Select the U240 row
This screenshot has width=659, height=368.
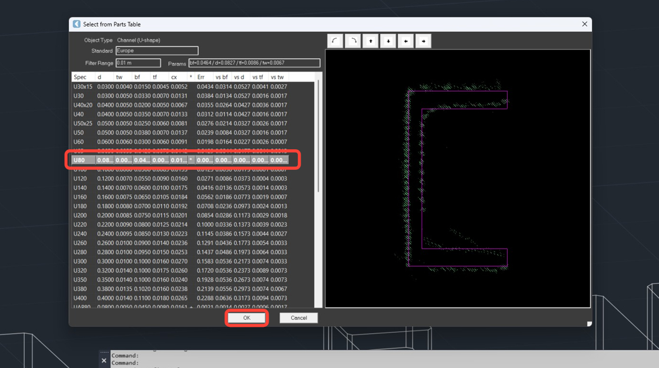(180, 234)
